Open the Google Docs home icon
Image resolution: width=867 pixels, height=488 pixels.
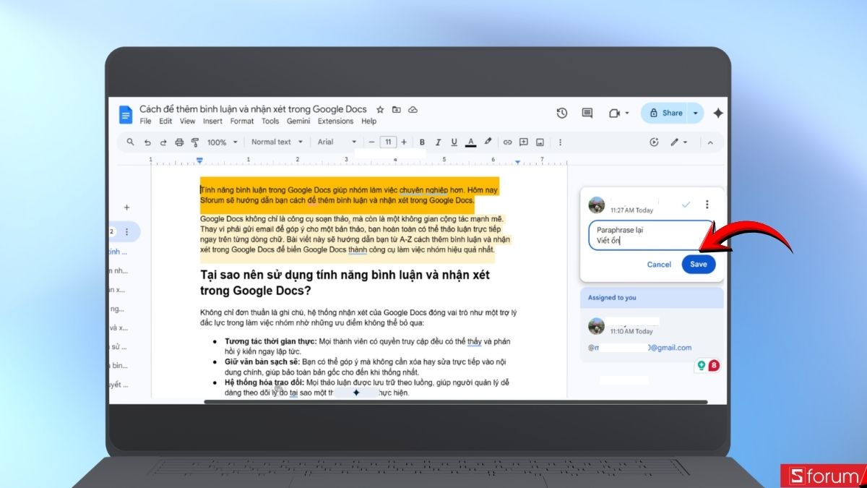pos(126,114)
